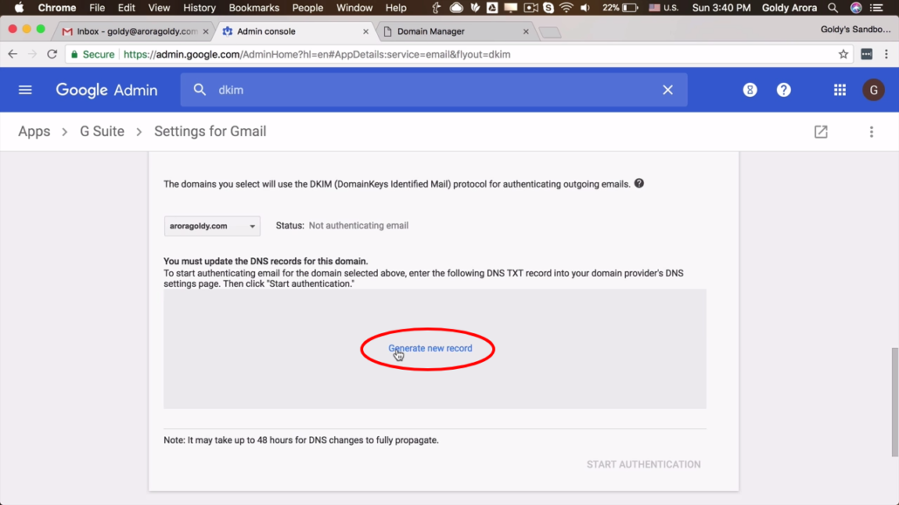Click Settings for Gmail breadcrumb
Viewport: 899px width, 505px height.
[x=210, y=132]
